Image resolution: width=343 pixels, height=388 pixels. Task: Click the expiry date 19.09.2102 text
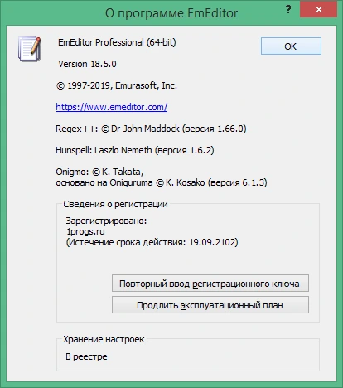(x=212, y=242)
